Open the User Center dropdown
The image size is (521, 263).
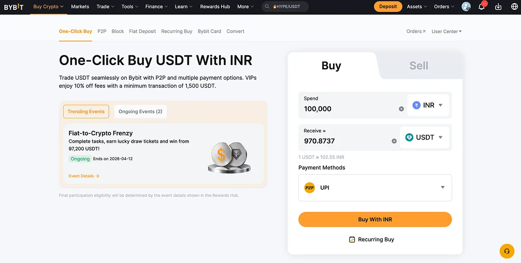[446, 32]
